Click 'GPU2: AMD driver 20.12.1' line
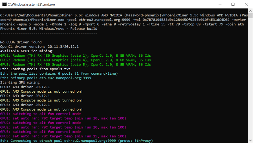253x143 pixels. tap(25, 96)
